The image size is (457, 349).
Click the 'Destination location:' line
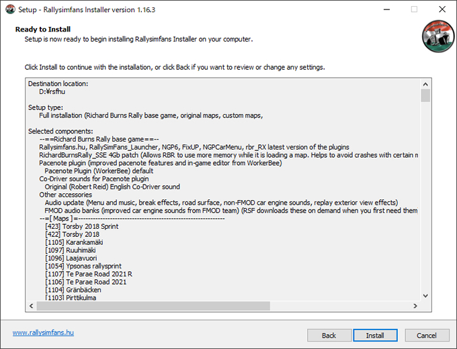(x=58, y=84)
